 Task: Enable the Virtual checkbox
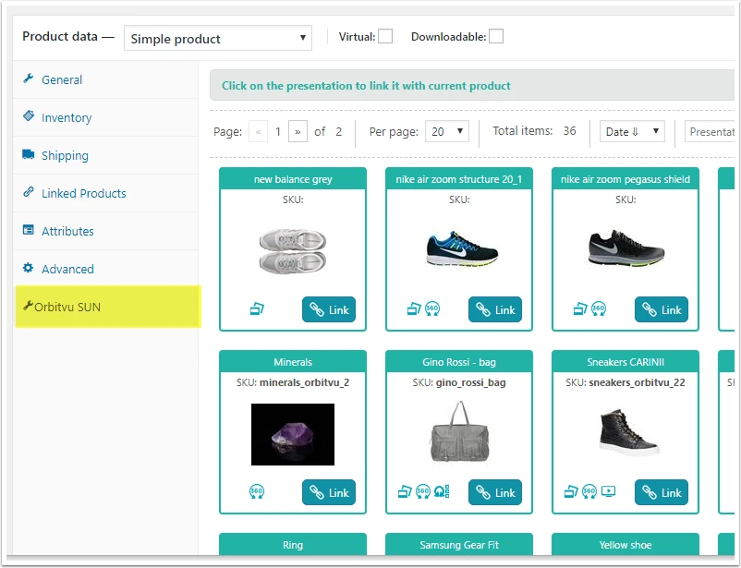tap(385, 36)
